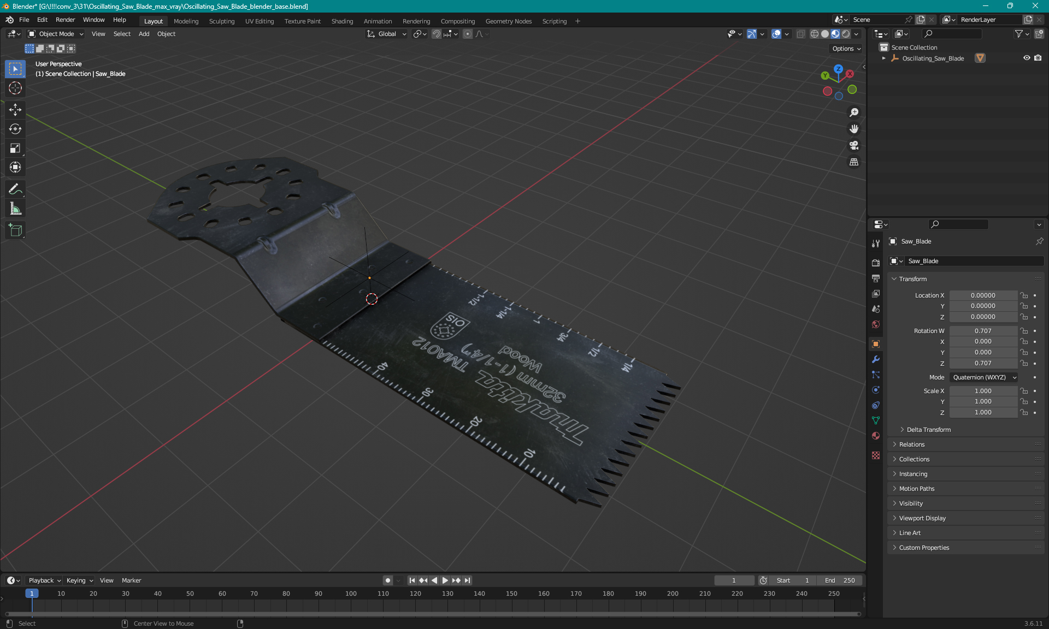Open the viewport Add menu
This screenshot has width=1049, height=629.
click(144, 34)
